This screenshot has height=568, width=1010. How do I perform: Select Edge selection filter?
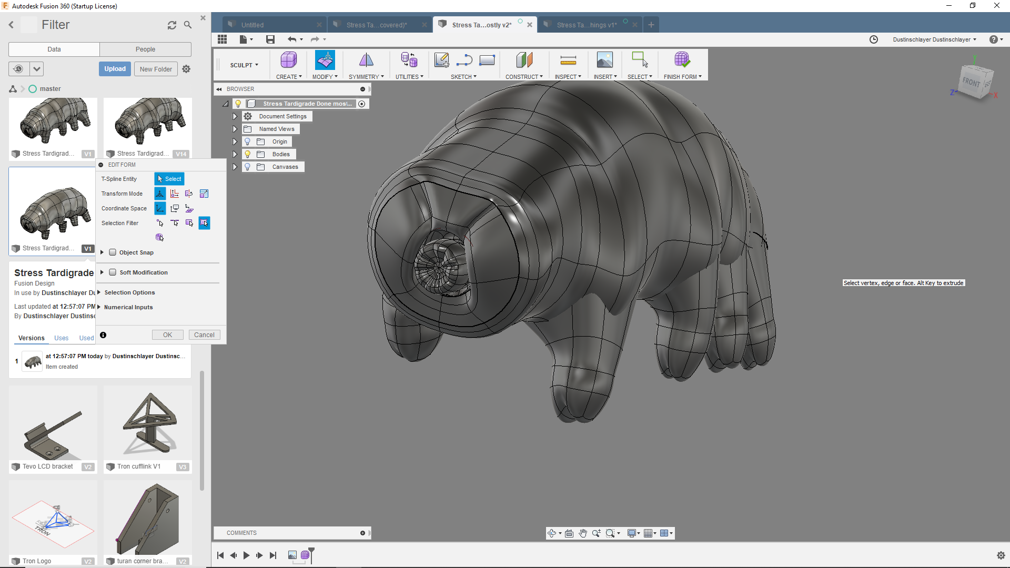coord(175,223)
